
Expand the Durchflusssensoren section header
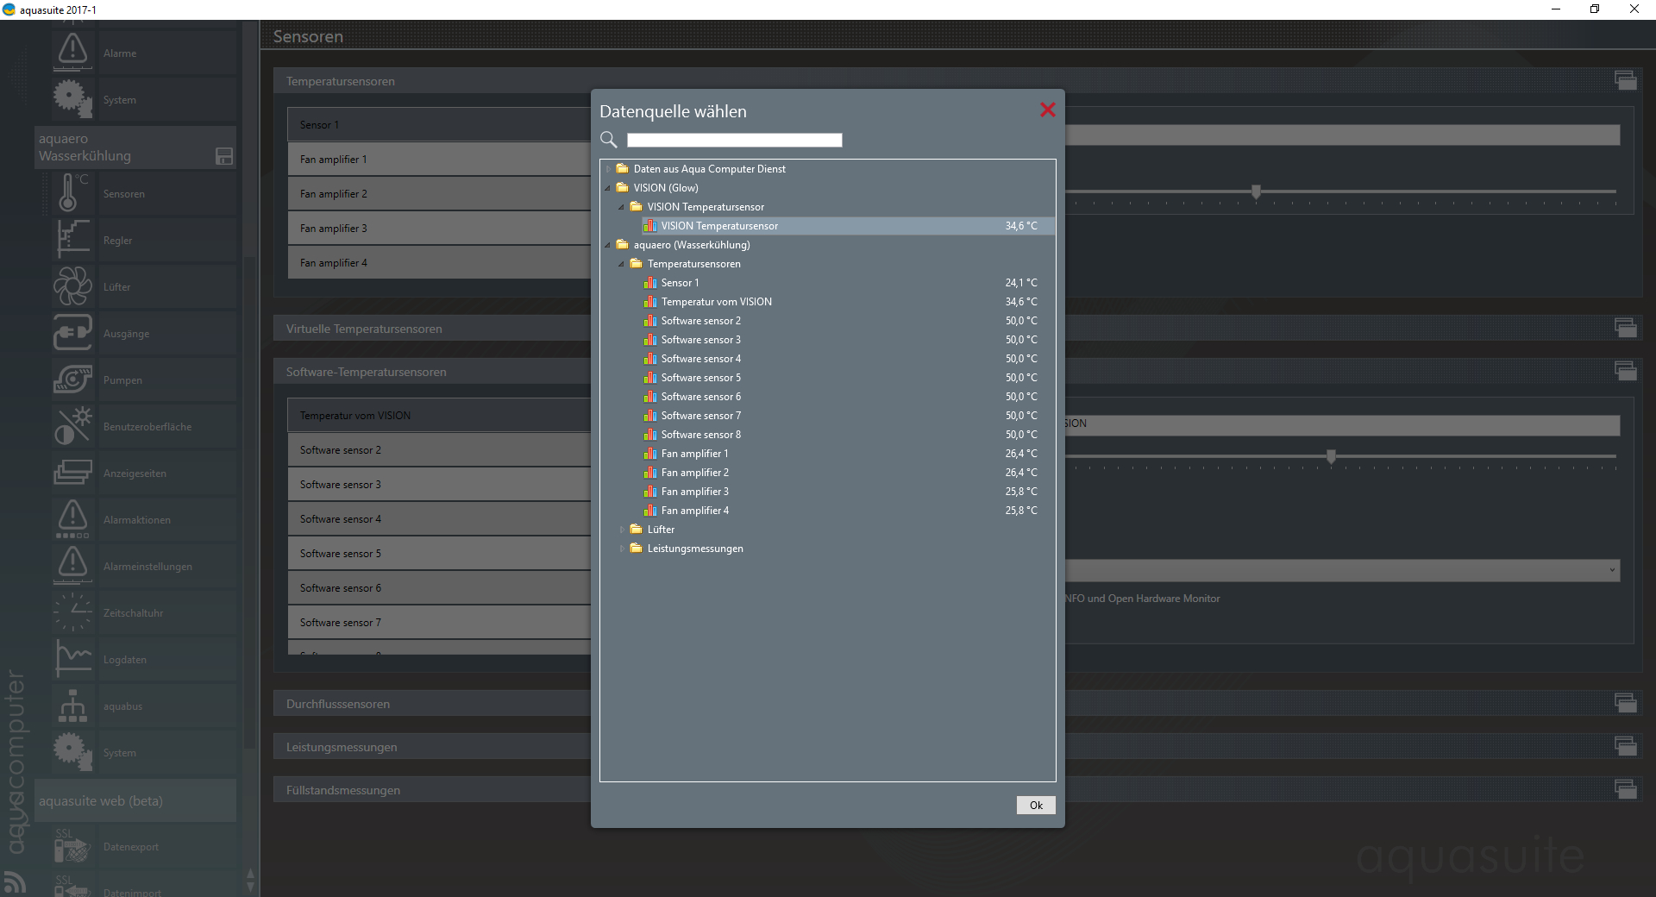point(432,704)
